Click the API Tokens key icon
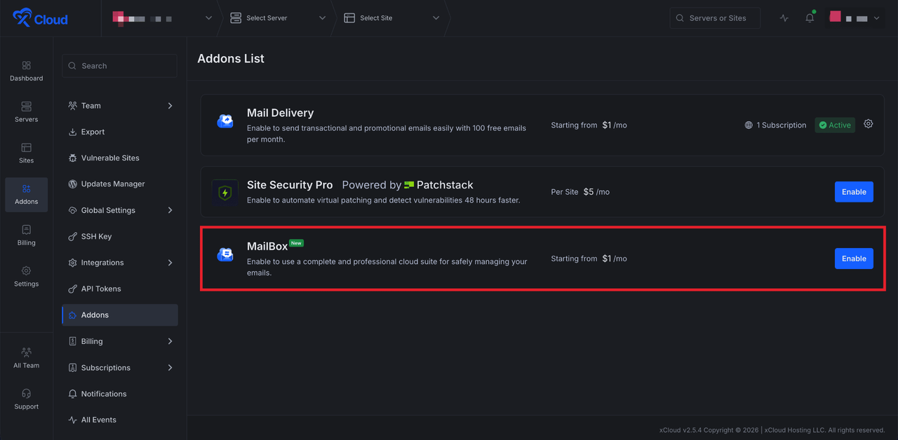 pyautogui.click(x=73, y=289)
